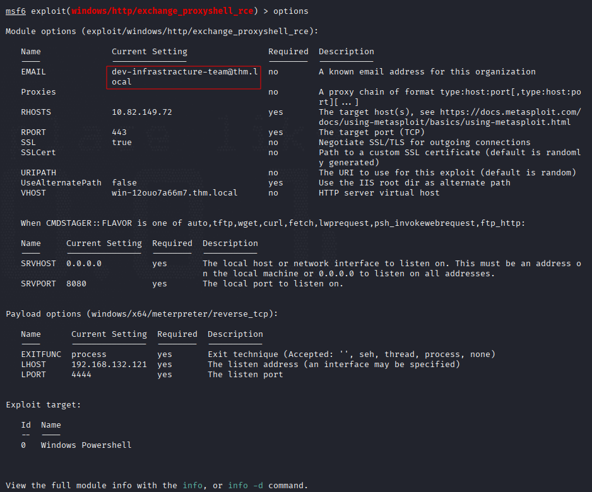Click the EXITFUNC option name

click(x=41, y=354)
